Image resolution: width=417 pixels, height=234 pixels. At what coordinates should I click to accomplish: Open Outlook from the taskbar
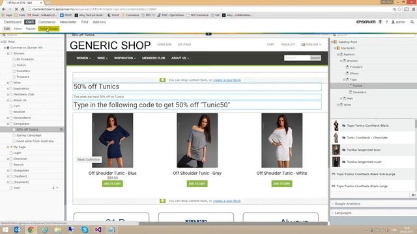click(x=18, y=229)
